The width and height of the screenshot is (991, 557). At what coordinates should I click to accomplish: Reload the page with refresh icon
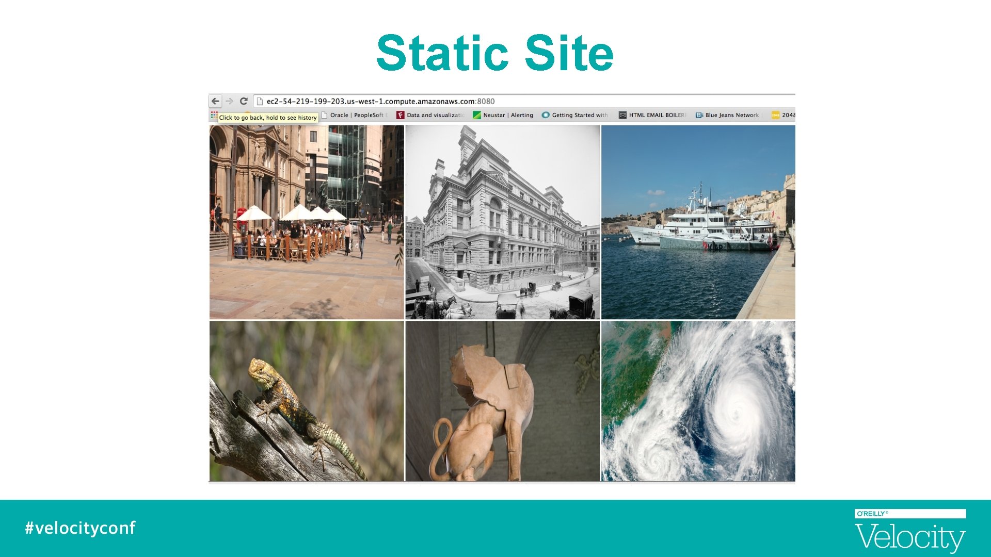coord(244,101)
